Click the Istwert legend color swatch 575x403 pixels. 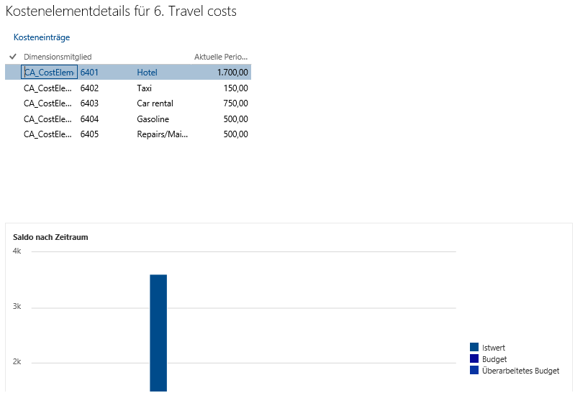(x=474, y=348)
